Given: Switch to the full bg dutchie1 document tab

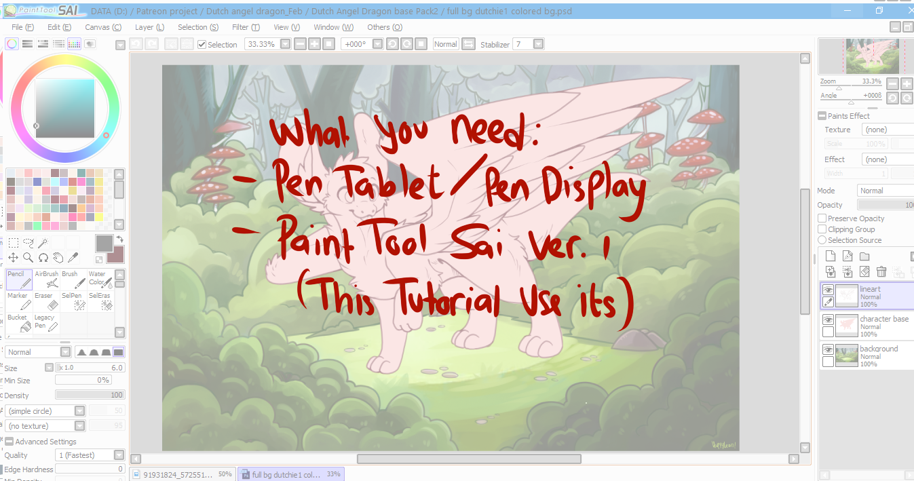Looking at the screenshot, I should tap(290, 474).
